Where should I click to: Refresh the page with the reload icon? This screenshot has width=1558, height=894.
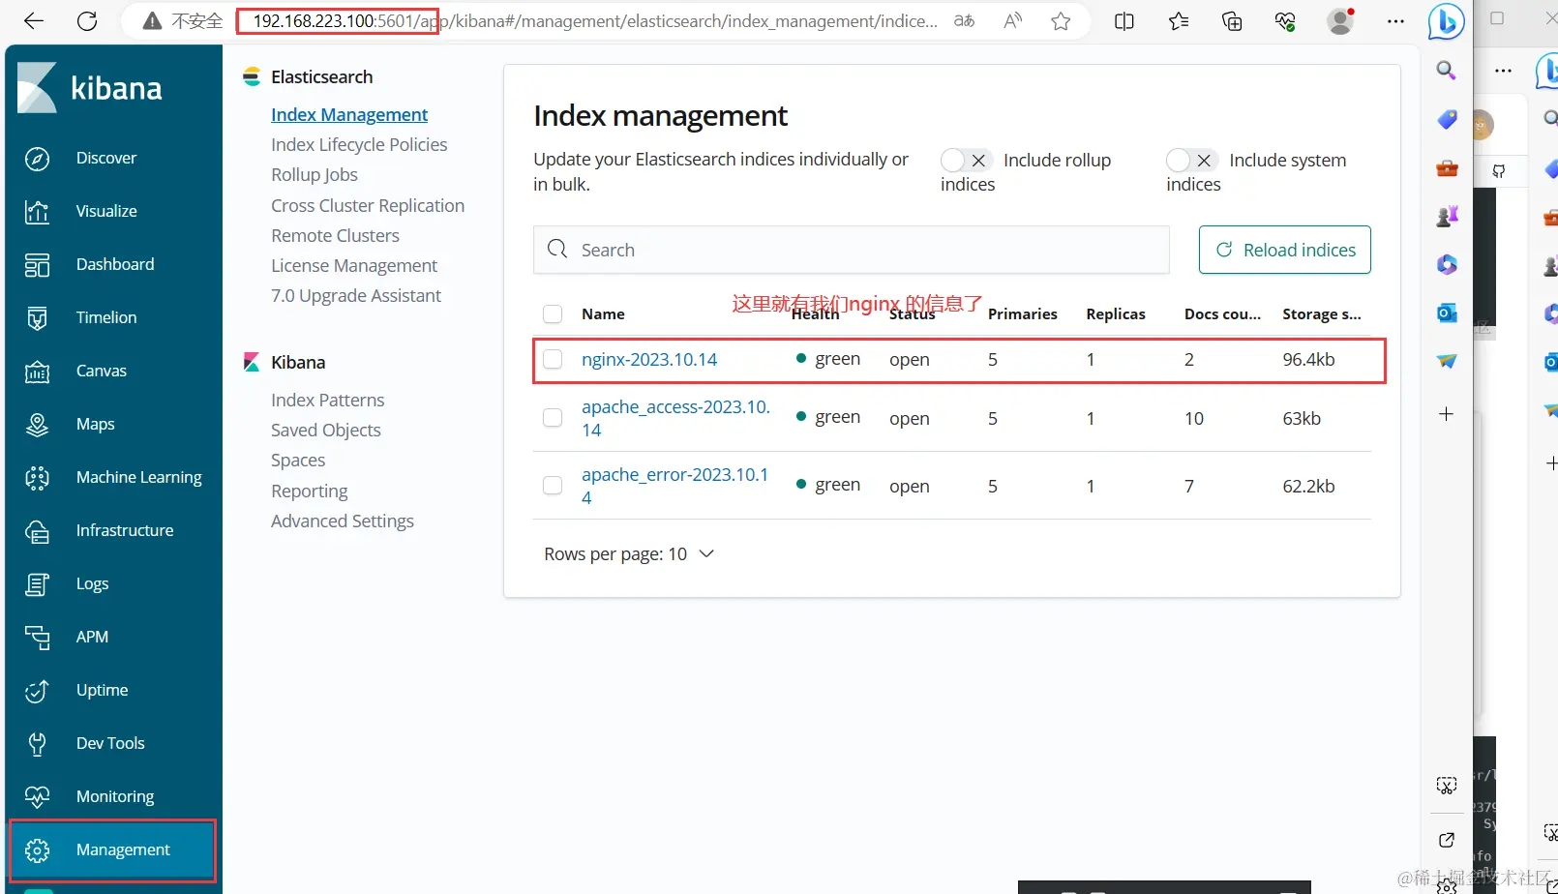coord(87,20)
